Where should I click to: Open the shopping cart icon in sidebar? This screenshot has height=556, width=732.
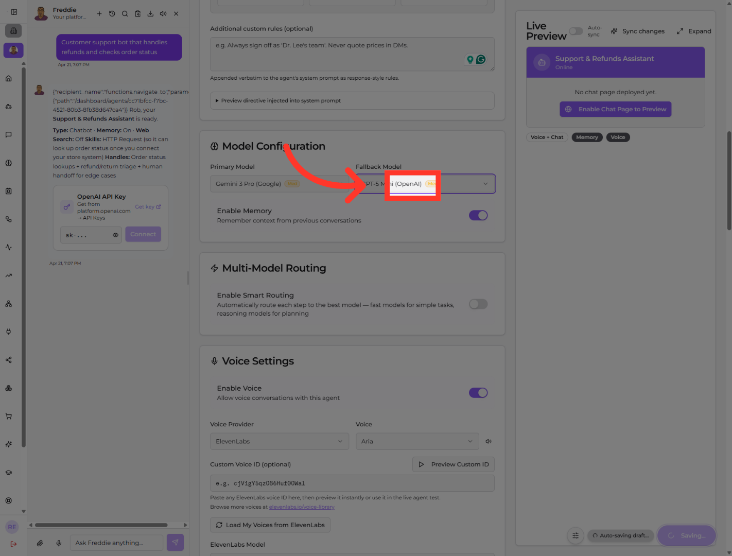click(x=9, y=416)
